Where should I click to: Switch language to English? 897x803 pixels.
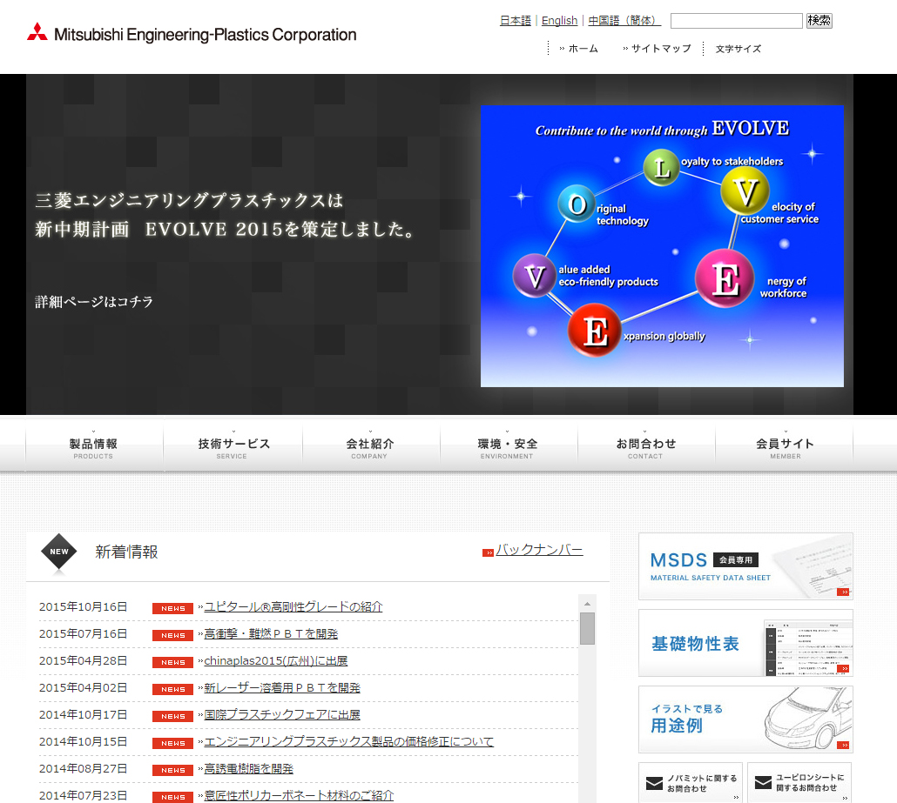click(x=559, y=21)
